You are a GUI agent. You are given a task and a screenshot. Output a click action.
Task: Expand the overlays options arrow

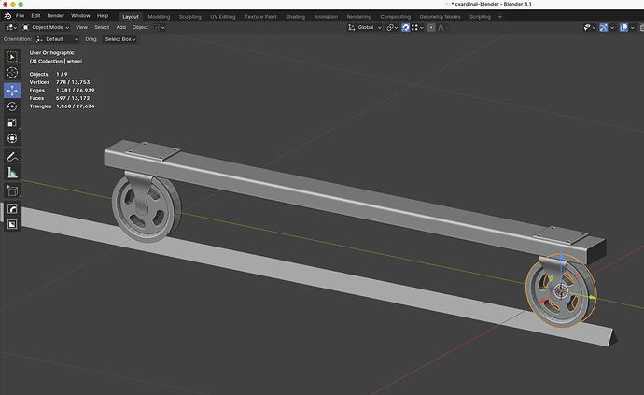[632, 27]
